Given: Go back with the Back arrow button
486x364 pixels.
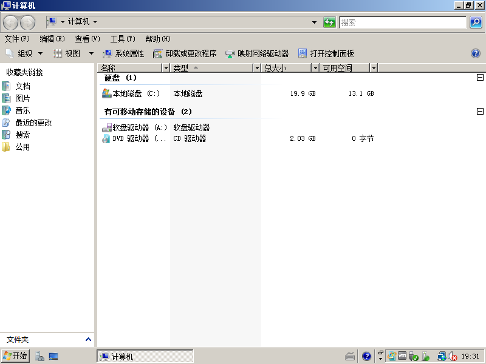Looking at the screenshot, I should point(10,22).
